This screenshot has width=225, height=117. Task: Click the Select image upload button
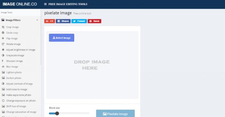click(62, 38)
